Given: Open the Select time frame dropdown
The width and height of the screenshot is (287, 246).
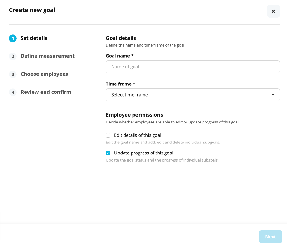Looking at the screenshot, I should pos(193,95).
